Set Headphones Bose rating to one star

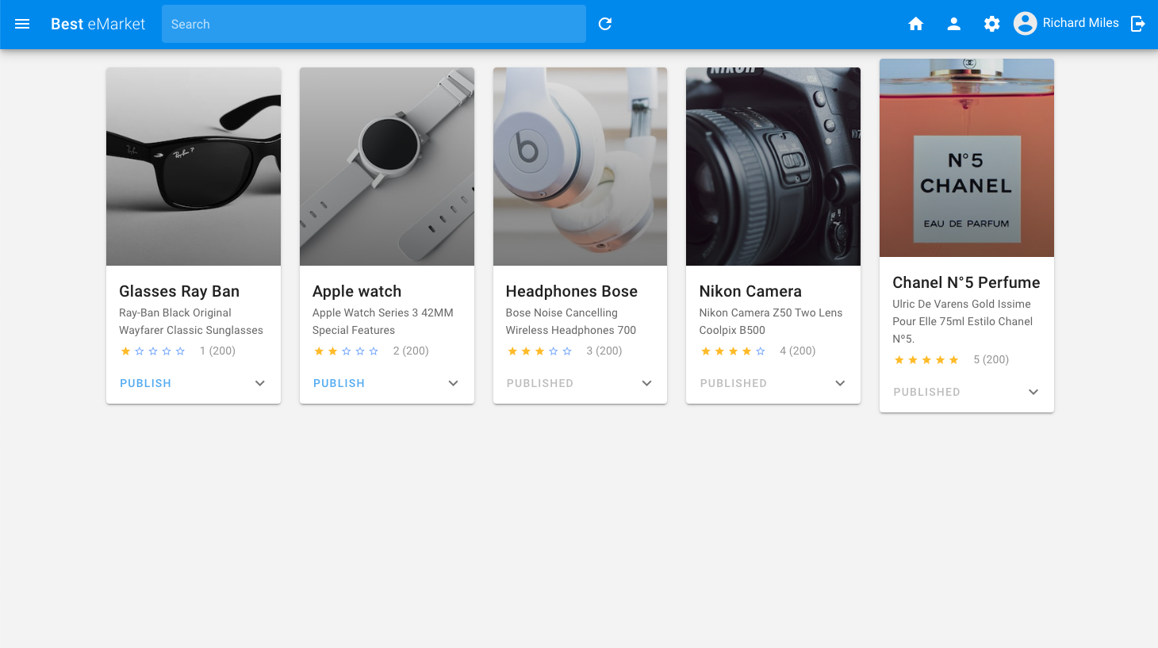coord(512,351)
